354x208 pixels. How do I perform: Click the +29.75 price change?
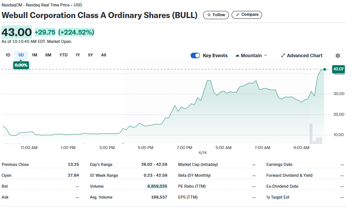(x=45, y=32)
